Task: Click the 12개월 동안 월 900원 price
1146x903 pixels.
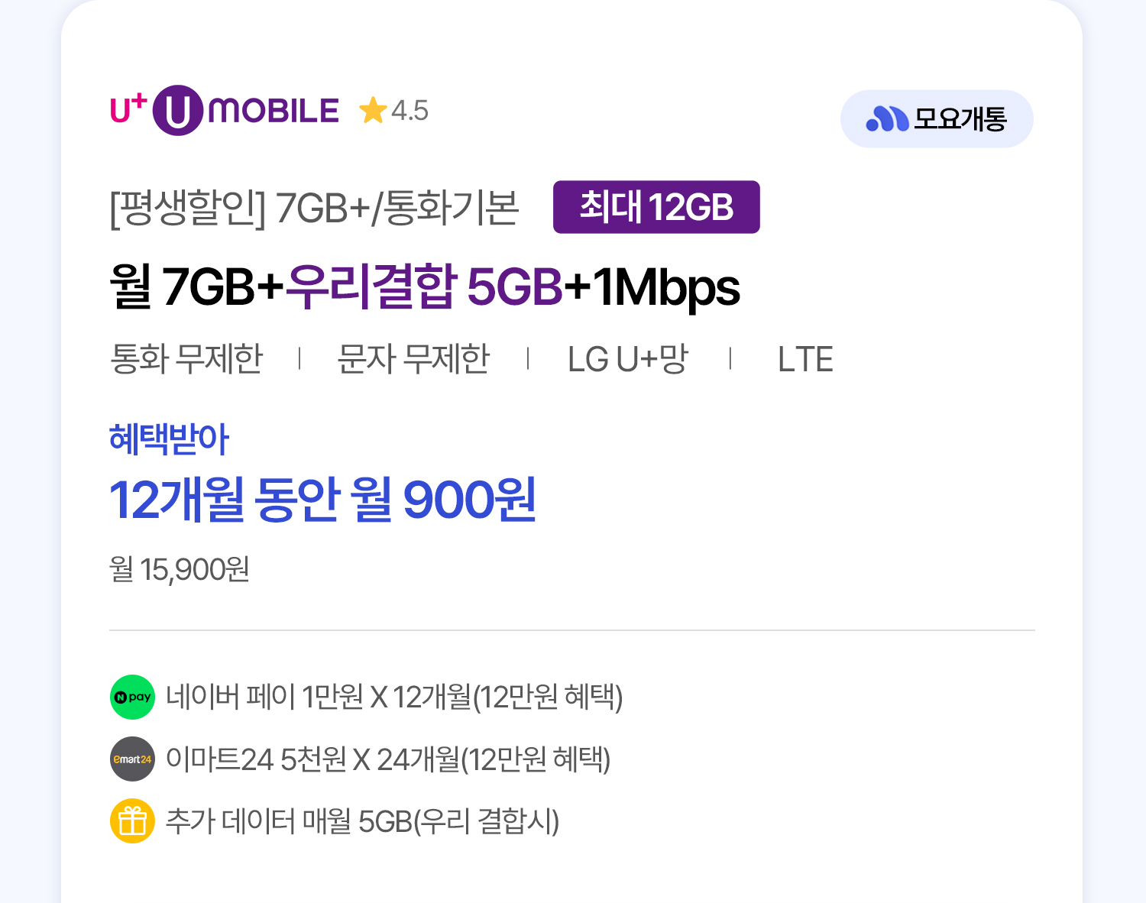Action: [x=322, y=500]
